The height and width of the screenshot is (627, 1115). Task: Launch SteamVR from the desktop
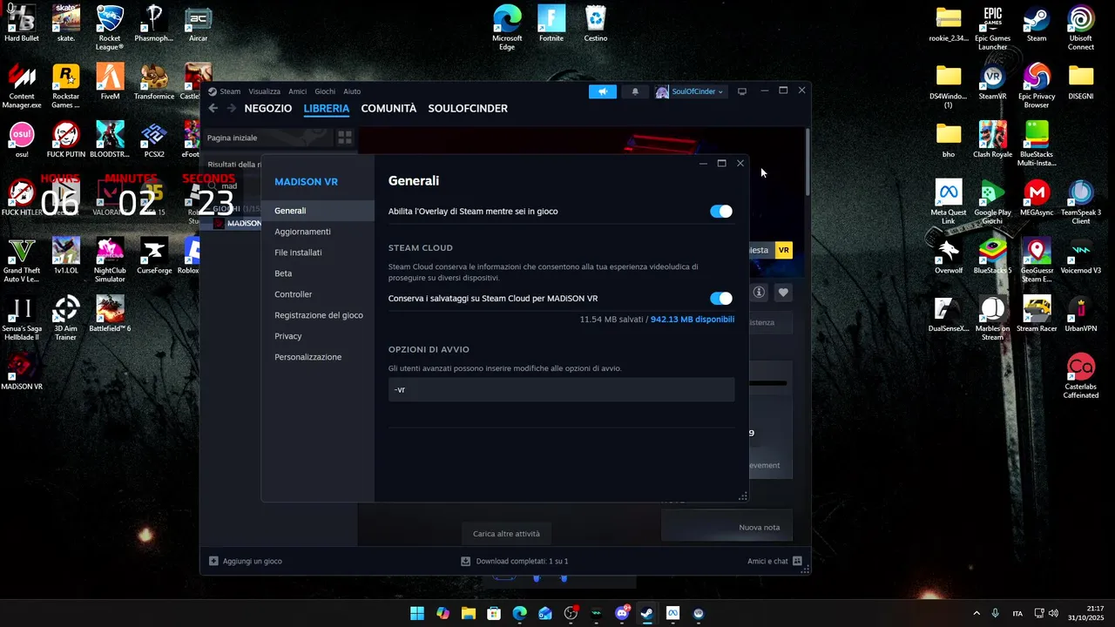[x=992, y=83]
